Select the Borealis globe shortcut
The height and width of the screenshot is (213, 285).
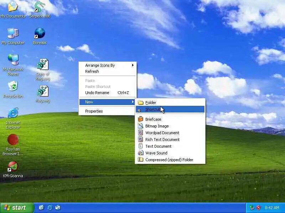40,33
